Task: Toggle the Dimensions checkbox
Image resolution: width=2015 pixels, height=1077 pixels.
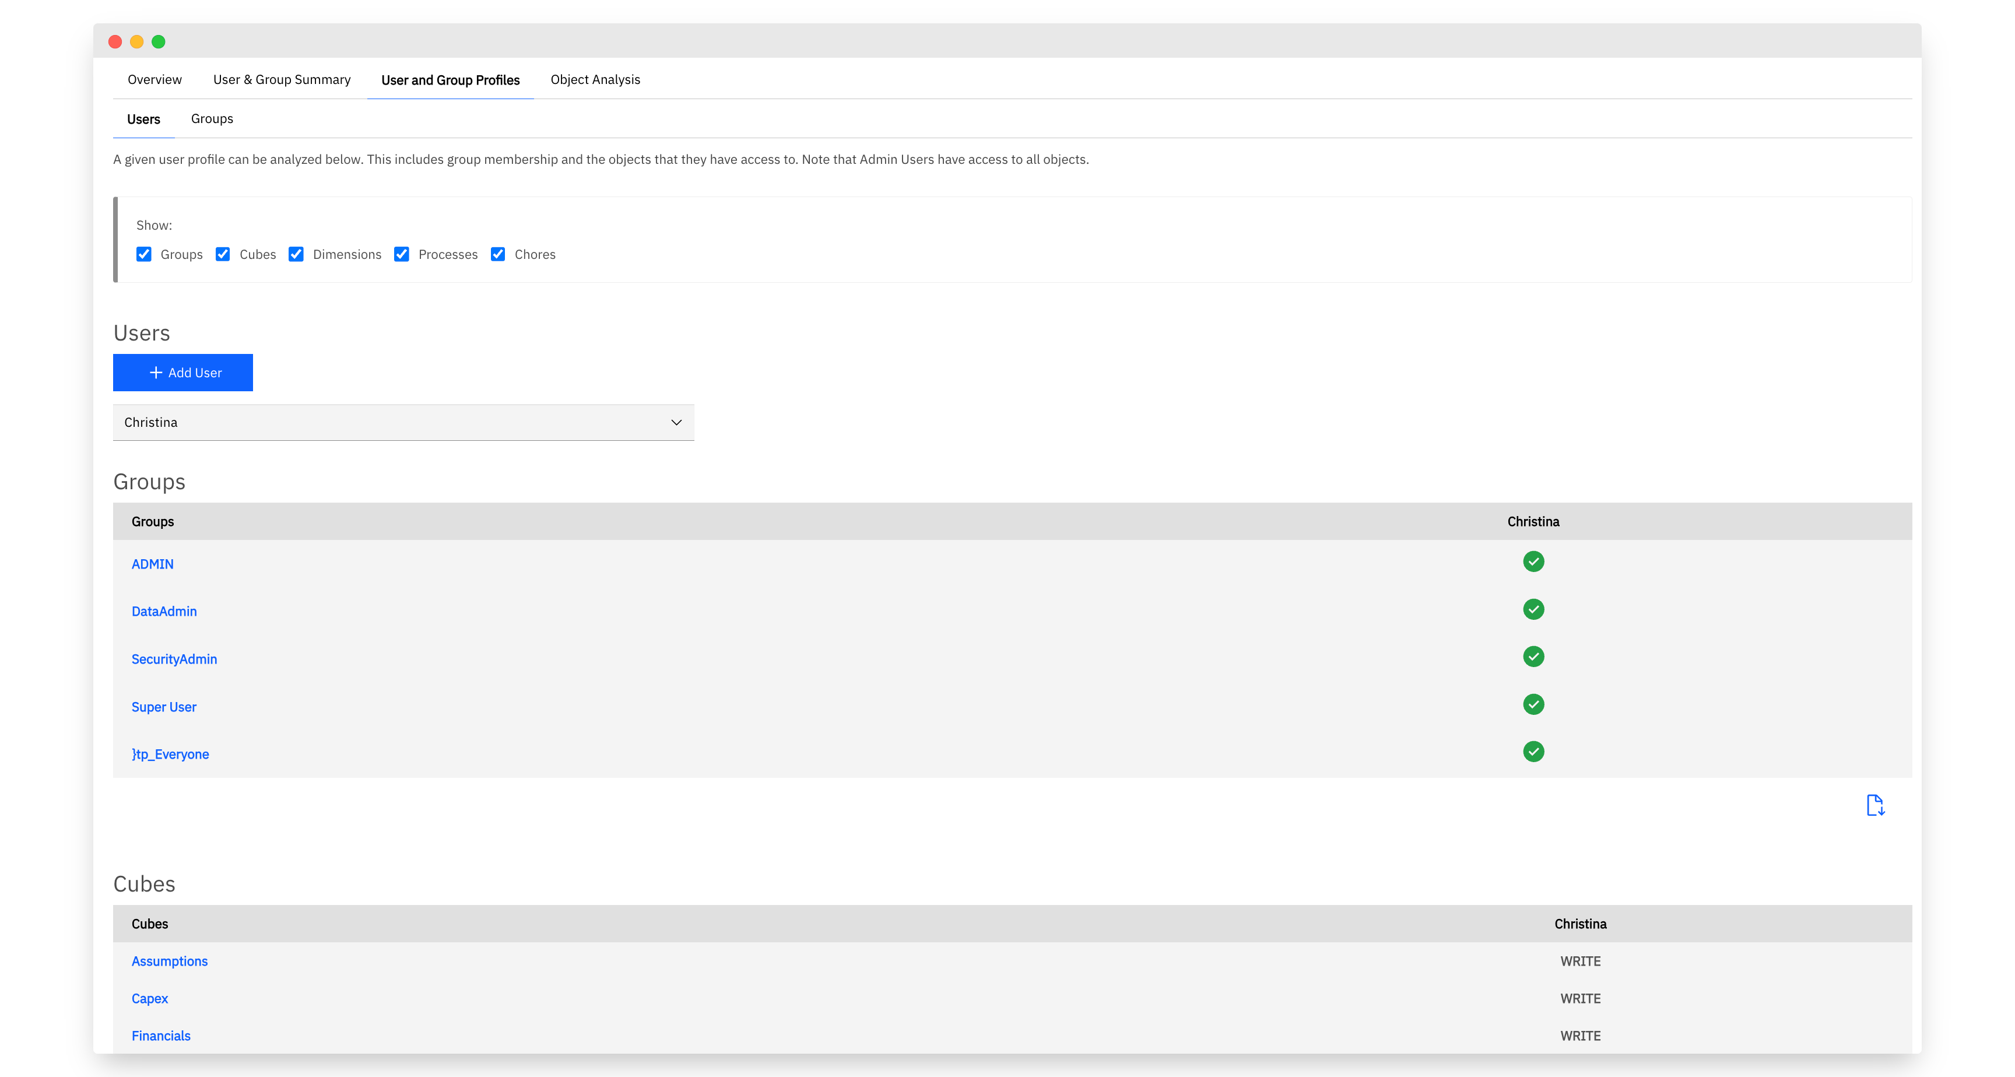Action: [x=296, y=254]
